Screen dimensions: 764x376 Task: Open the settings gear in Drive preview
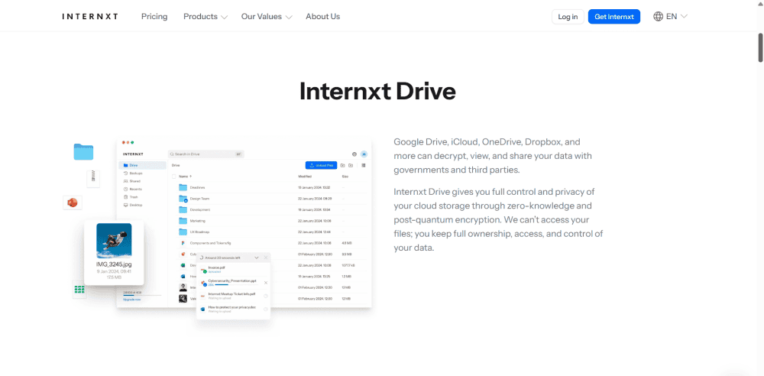coord(354,154)
